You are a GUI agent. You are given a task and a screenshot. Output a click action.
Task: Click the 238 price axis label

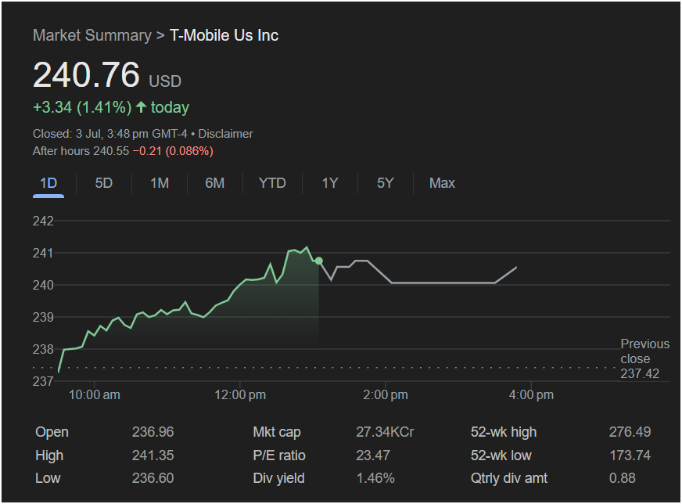(43, 349)
